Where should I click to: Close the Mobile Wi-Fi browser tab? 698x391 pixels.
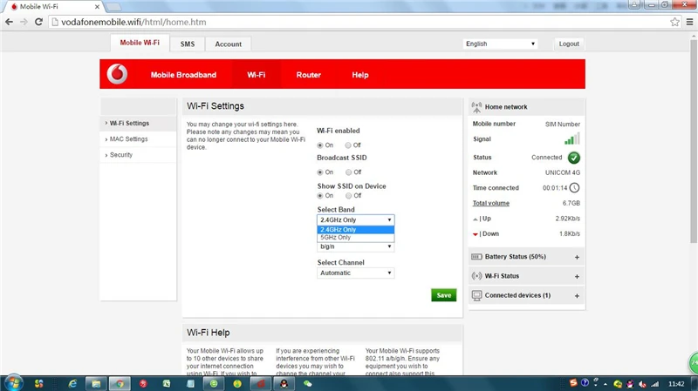pyautogui.click(x=97, y=7)
